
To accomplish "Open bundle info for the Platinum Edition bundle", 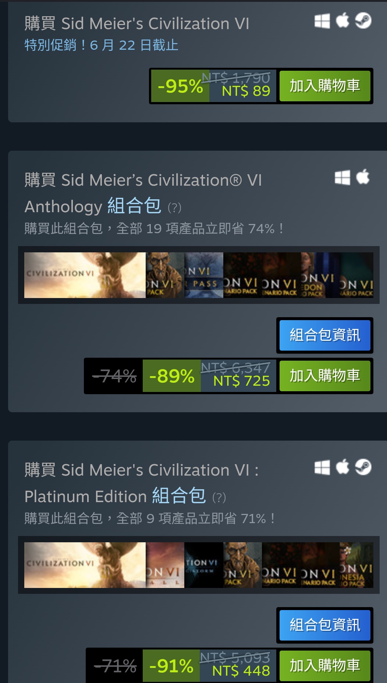I will tap(325, 625).
